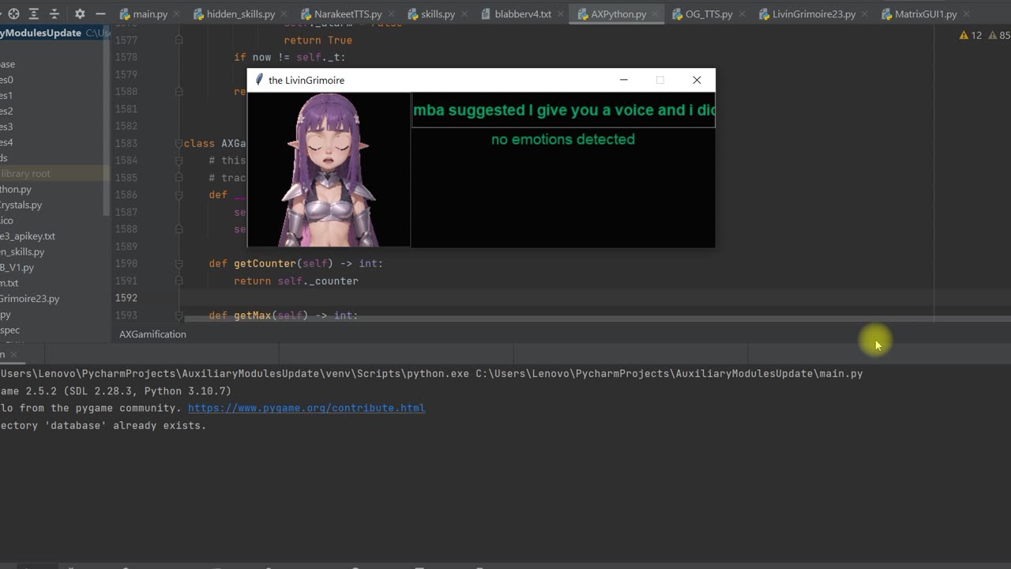Click the getMax method name in code

point(252,315)
